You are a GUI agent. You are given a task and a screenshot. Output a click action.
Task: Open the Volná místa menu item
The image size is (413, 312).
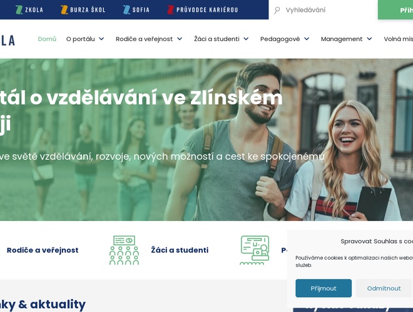coord(398,39)
